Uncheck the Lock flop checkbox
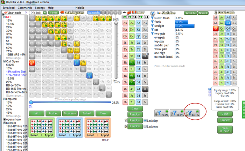Image resolution: width=245 pixels, height=151 pixels. [x=145, y=121]
